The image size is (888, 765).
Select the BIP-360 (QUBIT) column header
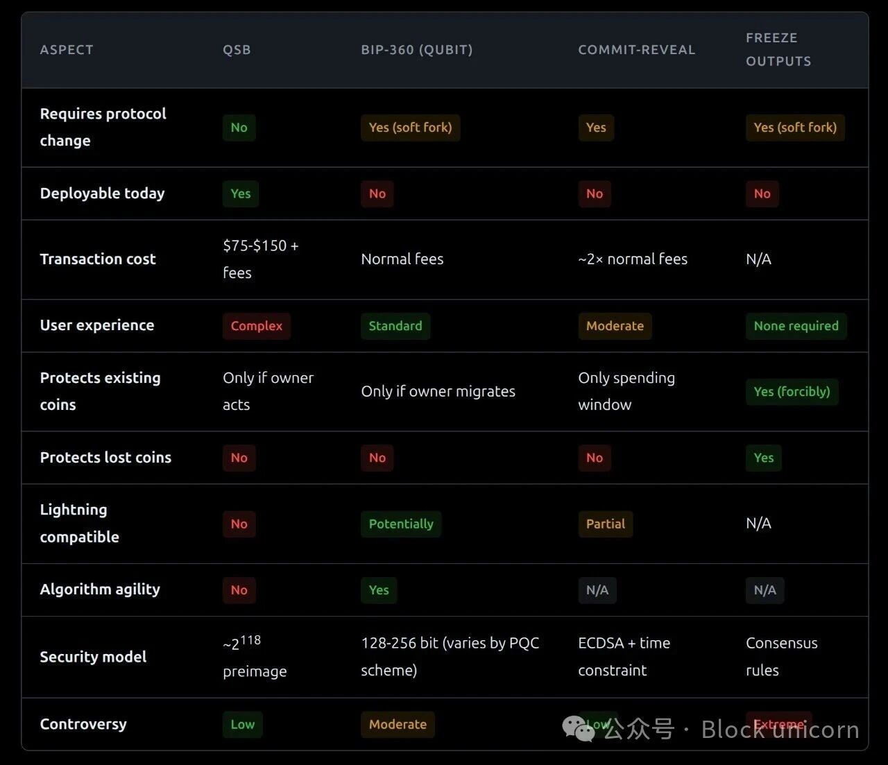pyautogui.click(x=416, y=50)
